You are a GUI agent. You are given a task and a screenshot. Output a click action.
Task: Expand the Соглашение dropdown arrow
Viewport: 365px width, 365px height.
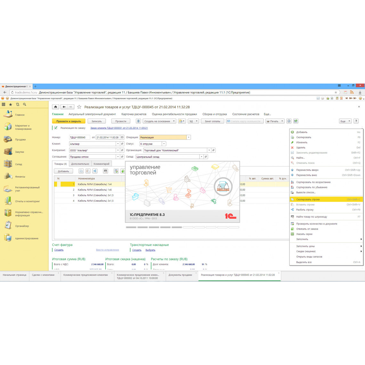coord(118,157)
